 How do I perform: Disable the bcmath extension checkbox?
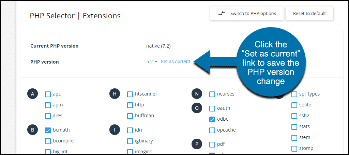pyautogui.click(x=48, y=130)
